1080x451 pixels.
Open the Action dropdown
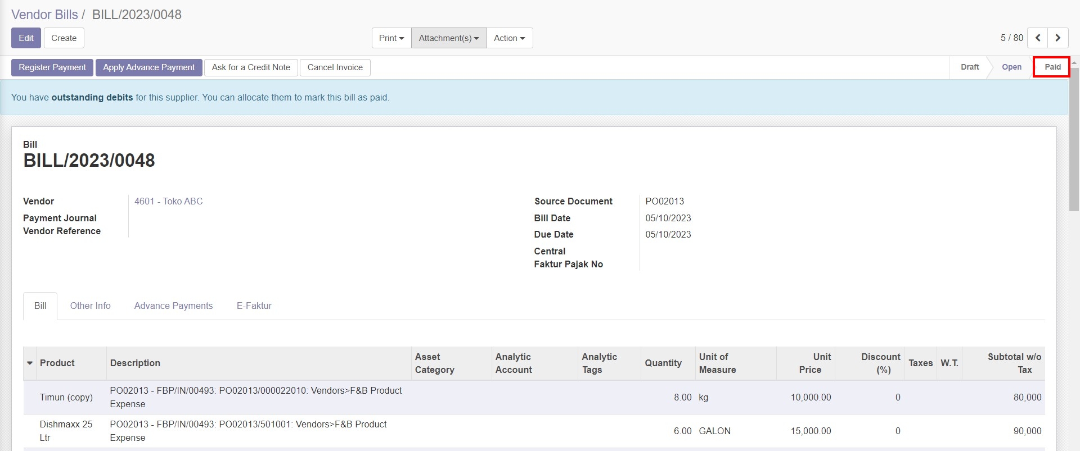[510, 38]
